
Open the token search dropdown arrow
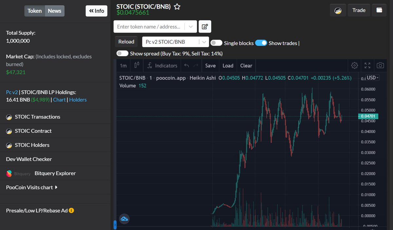click(x=191, y=27)
